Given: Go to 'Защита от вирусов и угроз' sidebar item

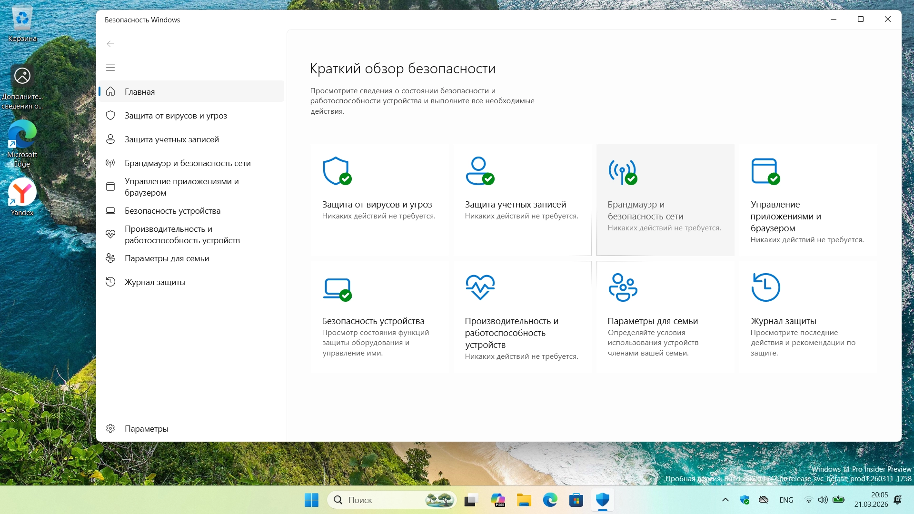Looking at the screenshot, I should 176,116.
